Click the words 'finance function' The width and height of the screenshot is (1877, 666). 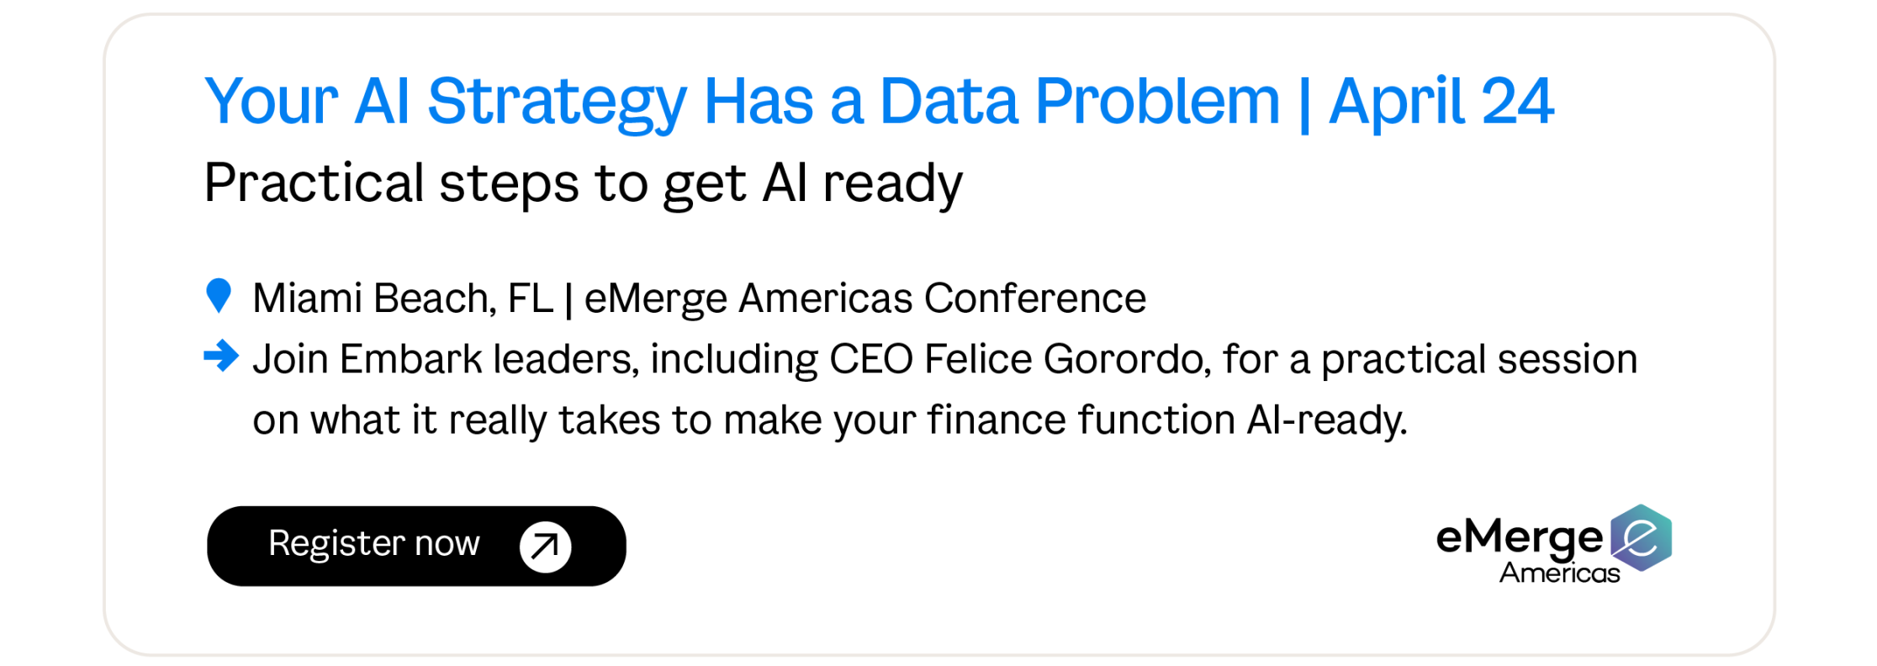pyautogui.click(x=1081, y=420)
